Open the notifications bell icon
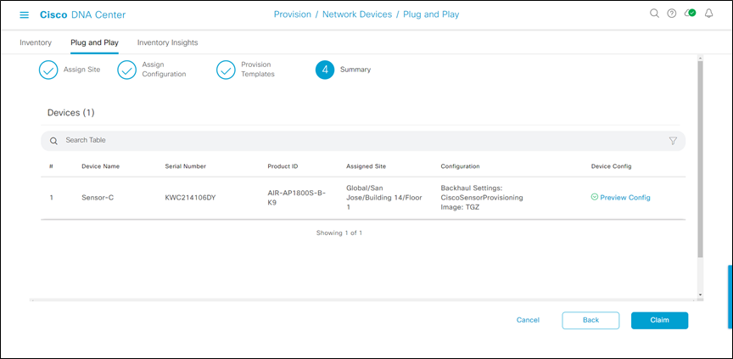The image size is (733, 359). [x=708, y=14]
